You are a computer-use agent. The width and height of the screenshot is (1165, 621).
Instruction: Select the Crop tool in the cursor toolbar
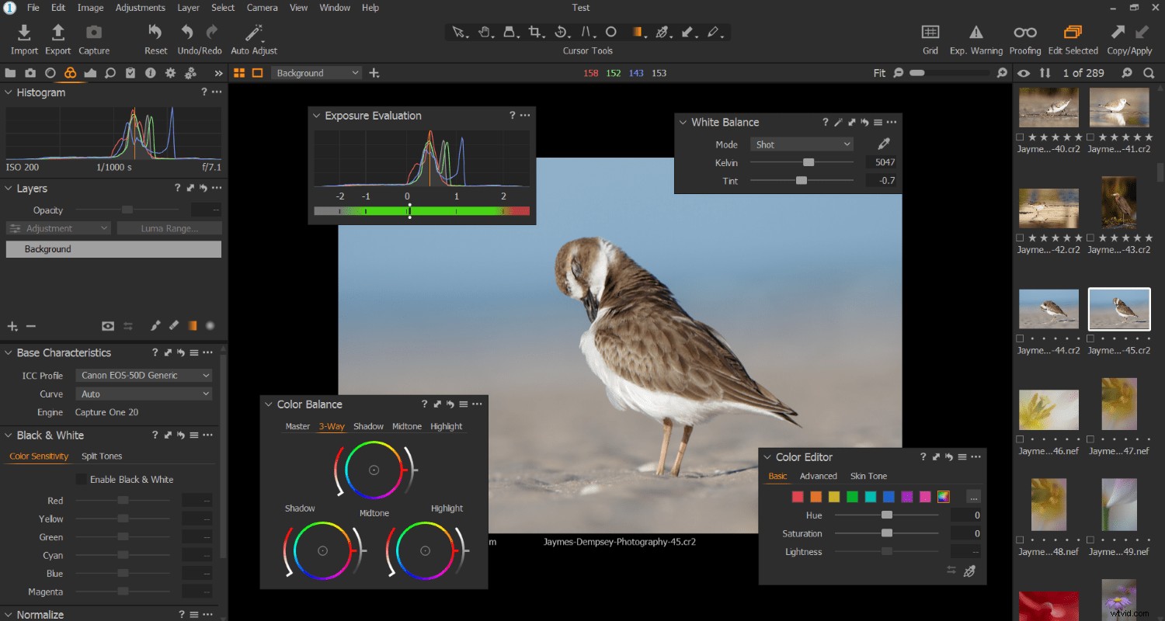(536, 32)
